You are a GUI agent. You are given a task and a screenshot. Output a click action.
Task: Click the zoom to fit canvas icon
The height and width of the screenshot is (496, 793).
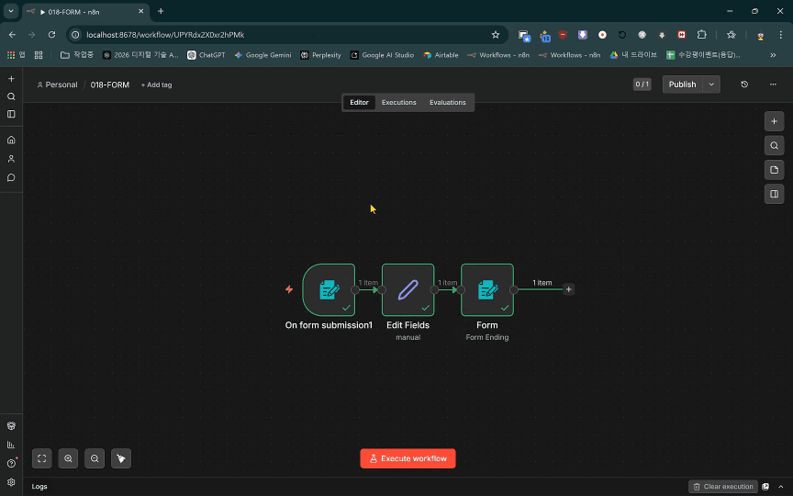click(x=41, y=458)
